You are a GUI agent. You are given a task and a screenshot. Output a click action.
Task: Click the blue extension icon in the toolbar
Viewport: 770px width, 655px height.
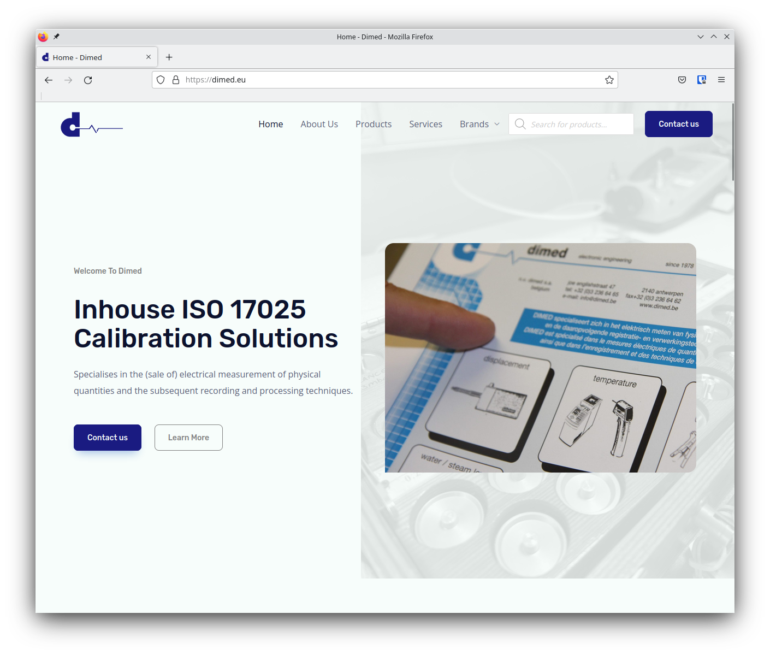coord(702,80)
